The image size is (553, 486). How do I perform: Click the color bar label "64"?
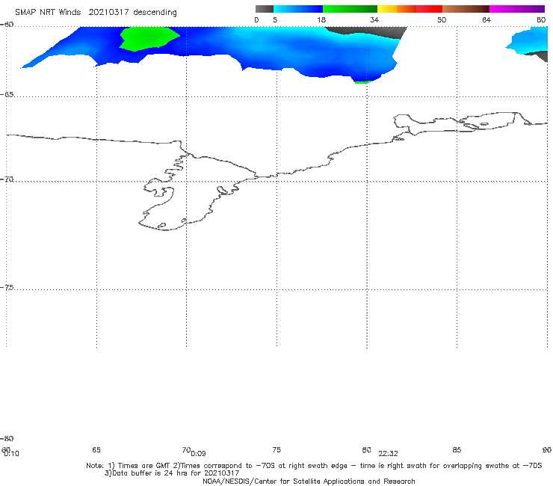(x=486, y=19)
